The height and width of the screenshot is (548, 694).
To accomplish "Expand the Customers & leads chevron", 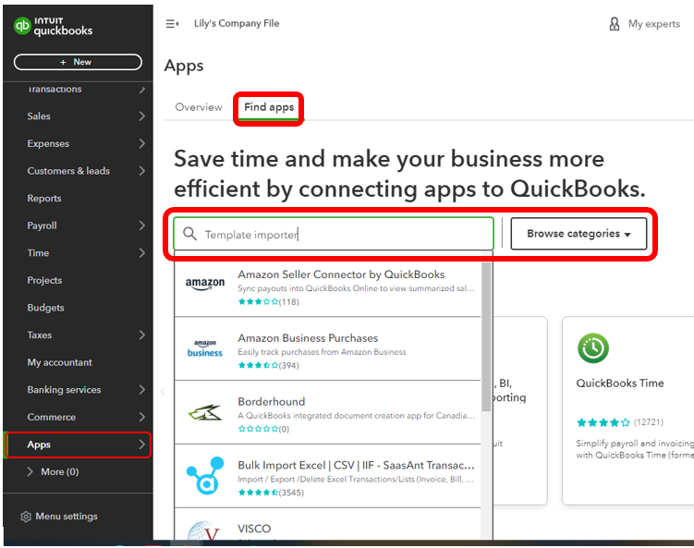I will [141, 171].
